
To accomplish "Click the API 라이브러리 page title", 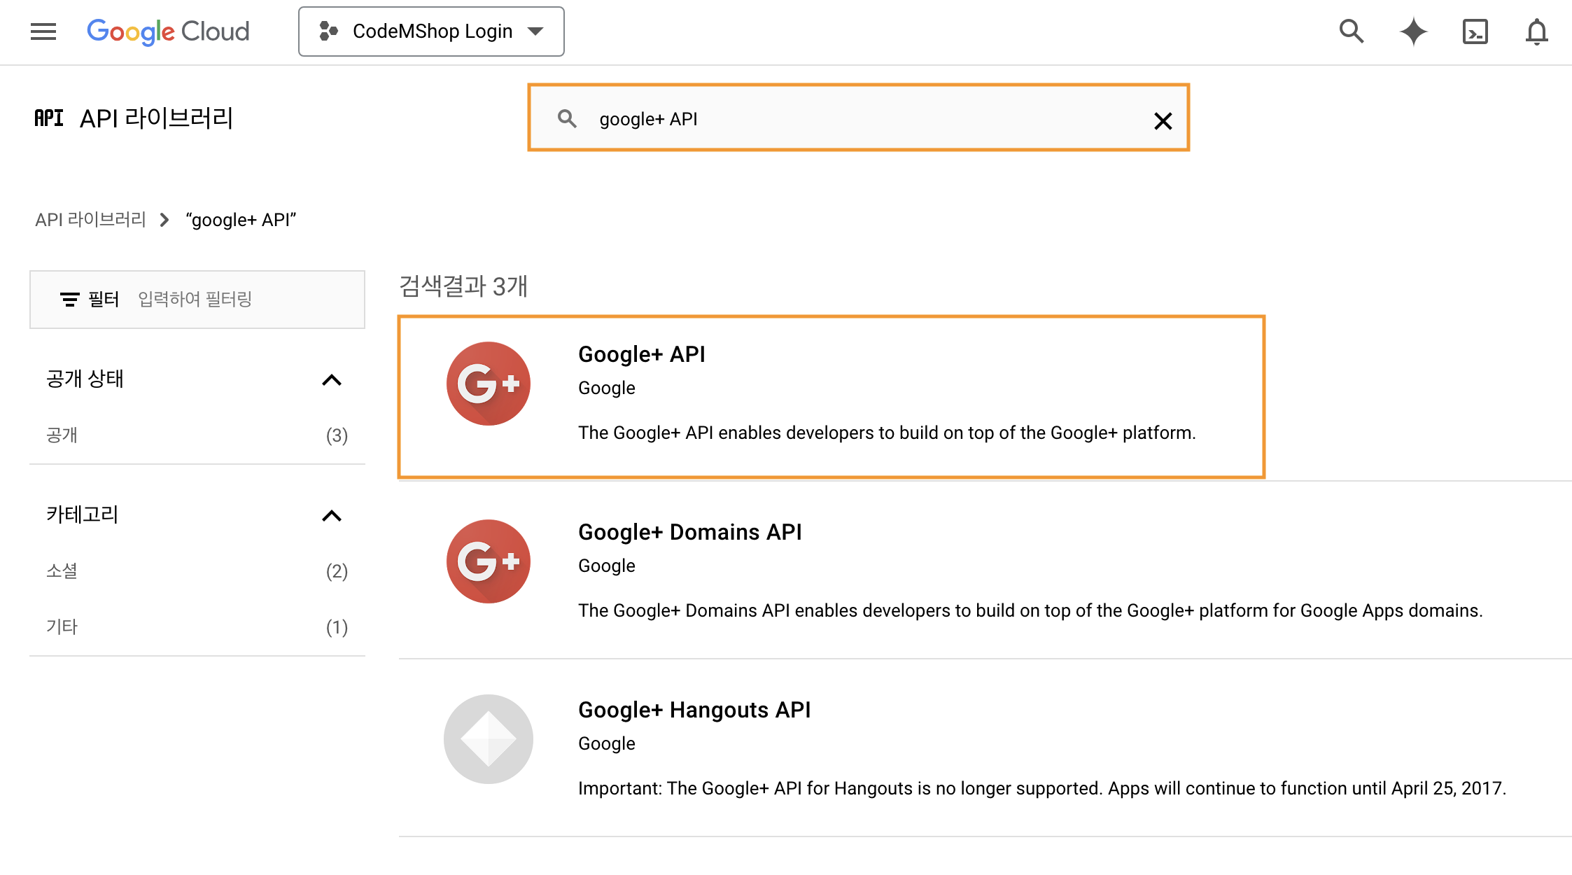I will point(156,118).
